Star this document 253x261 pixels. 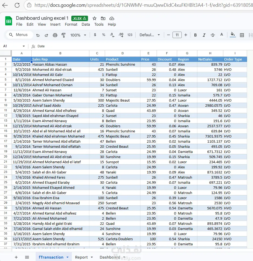pyautogui.click(x=95, y=18)
